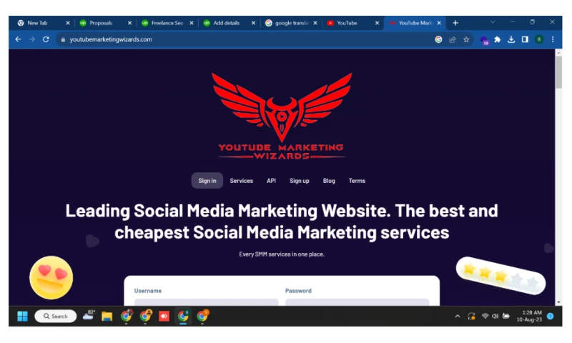Click the Sign up navigation link

click(x=299, y=181)
